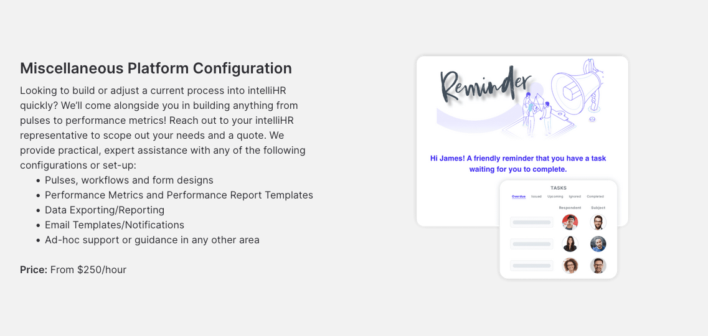Select the Upcoming tab in Tasks card
This screenshot has width=708, height=336.
coord(555,197)
